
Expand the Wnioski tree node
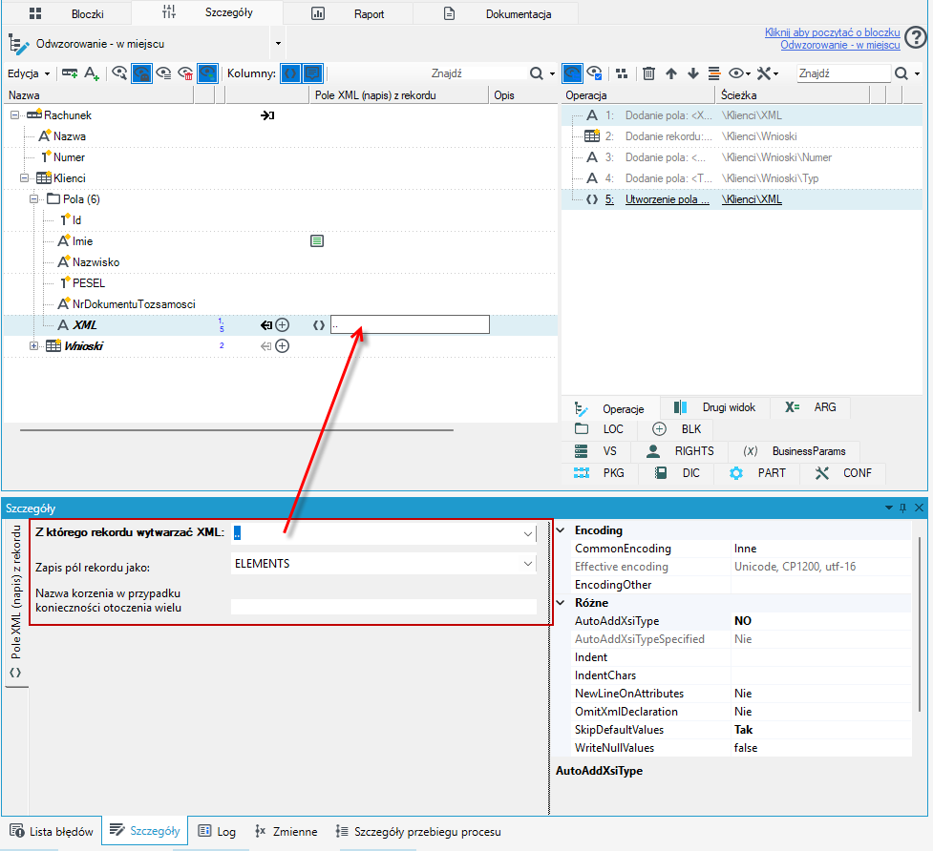pos(34,346)
